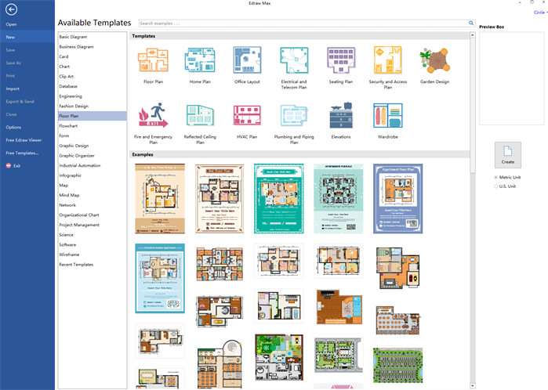
Task: Pick the Electrical and Telecom Plan icon
Action: [294, 60]
